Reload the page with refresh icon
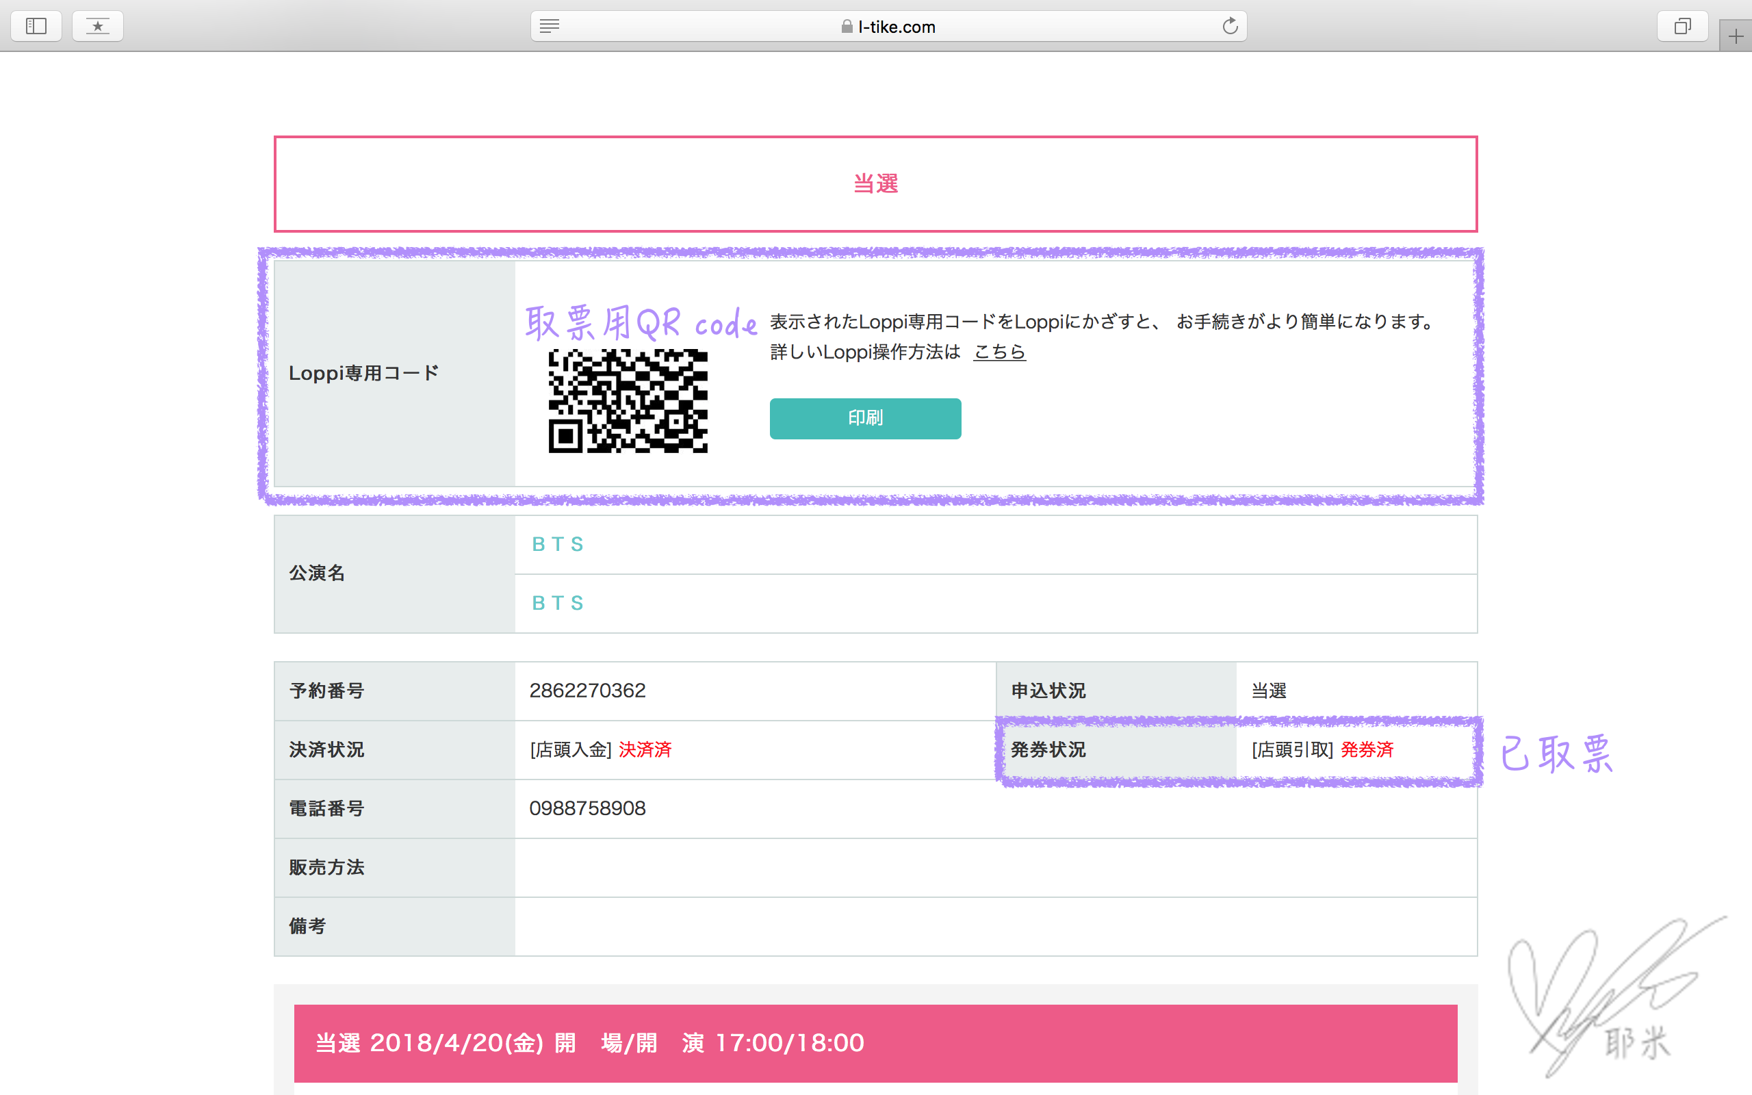Screen dimensions: 1752x1095 pos(1230,26)
